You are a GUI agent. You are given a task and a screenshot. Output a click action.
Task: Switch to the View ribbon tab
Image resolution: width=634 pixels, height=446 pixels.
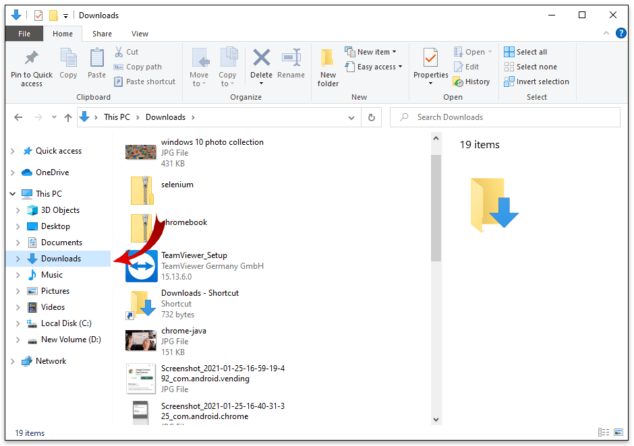(140, 34)
